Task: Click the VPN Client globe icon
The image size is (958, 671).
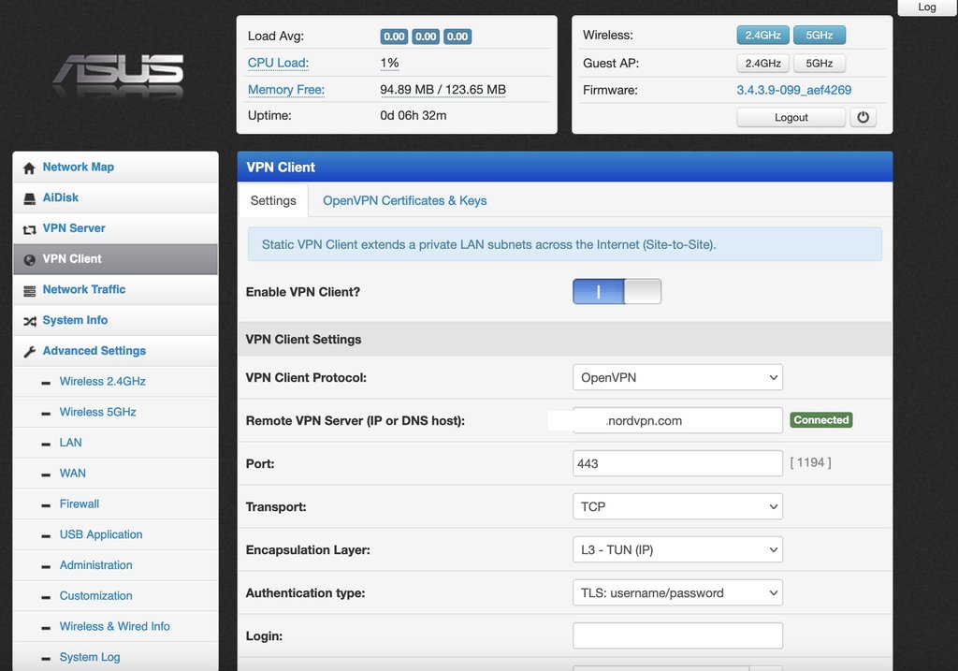Action: pyautogui.click(x=29, y=259)
